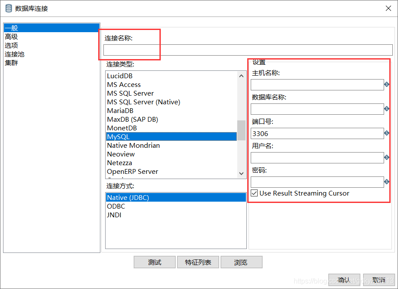Select MonetDB connection type

tap(172, 128)
